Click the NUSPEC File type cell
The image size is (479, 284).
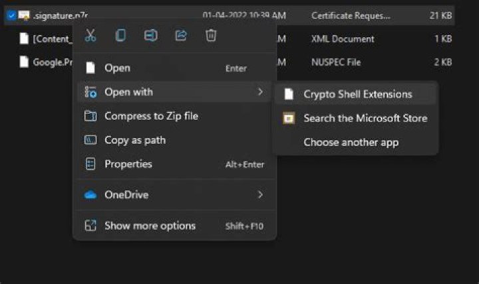[336, 62]
